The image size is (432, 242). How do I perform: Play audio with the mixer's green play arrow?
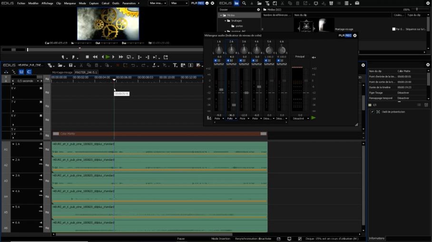pyautogui.click(x=313, y=118)
